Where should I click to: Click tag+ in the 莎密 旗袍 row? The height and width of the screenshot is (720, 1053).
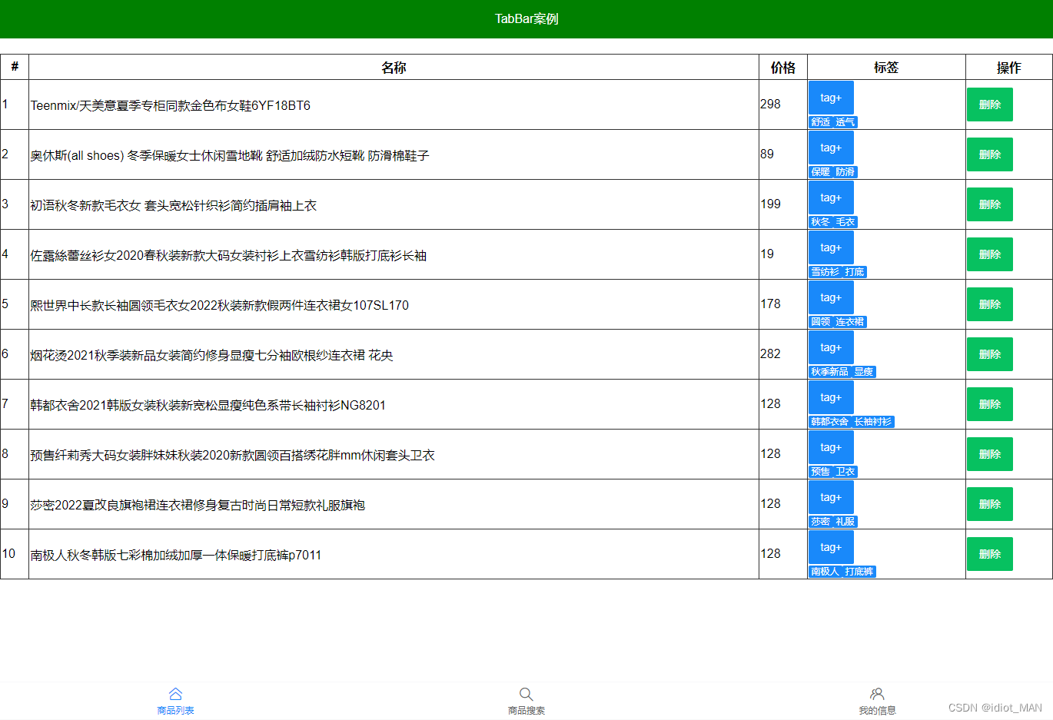(x=831, y=497)
